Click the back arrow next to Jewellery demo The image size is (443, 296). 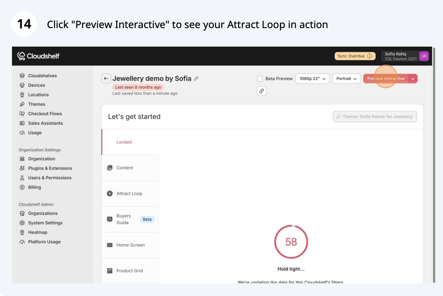tap(106, 78)
